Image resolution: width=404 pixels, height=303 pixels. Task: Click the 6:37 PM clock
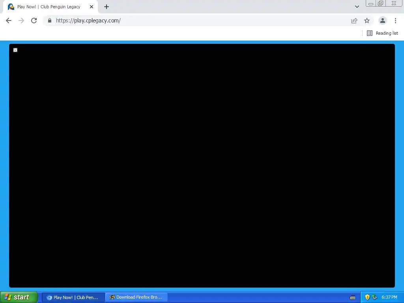[x=389, y=297]
